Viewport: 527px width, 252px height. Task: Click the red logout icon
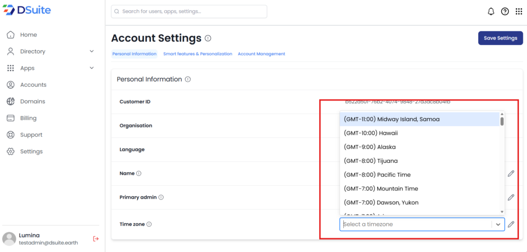95,239
